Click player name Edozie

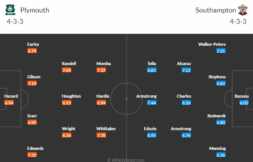[150, 129]
